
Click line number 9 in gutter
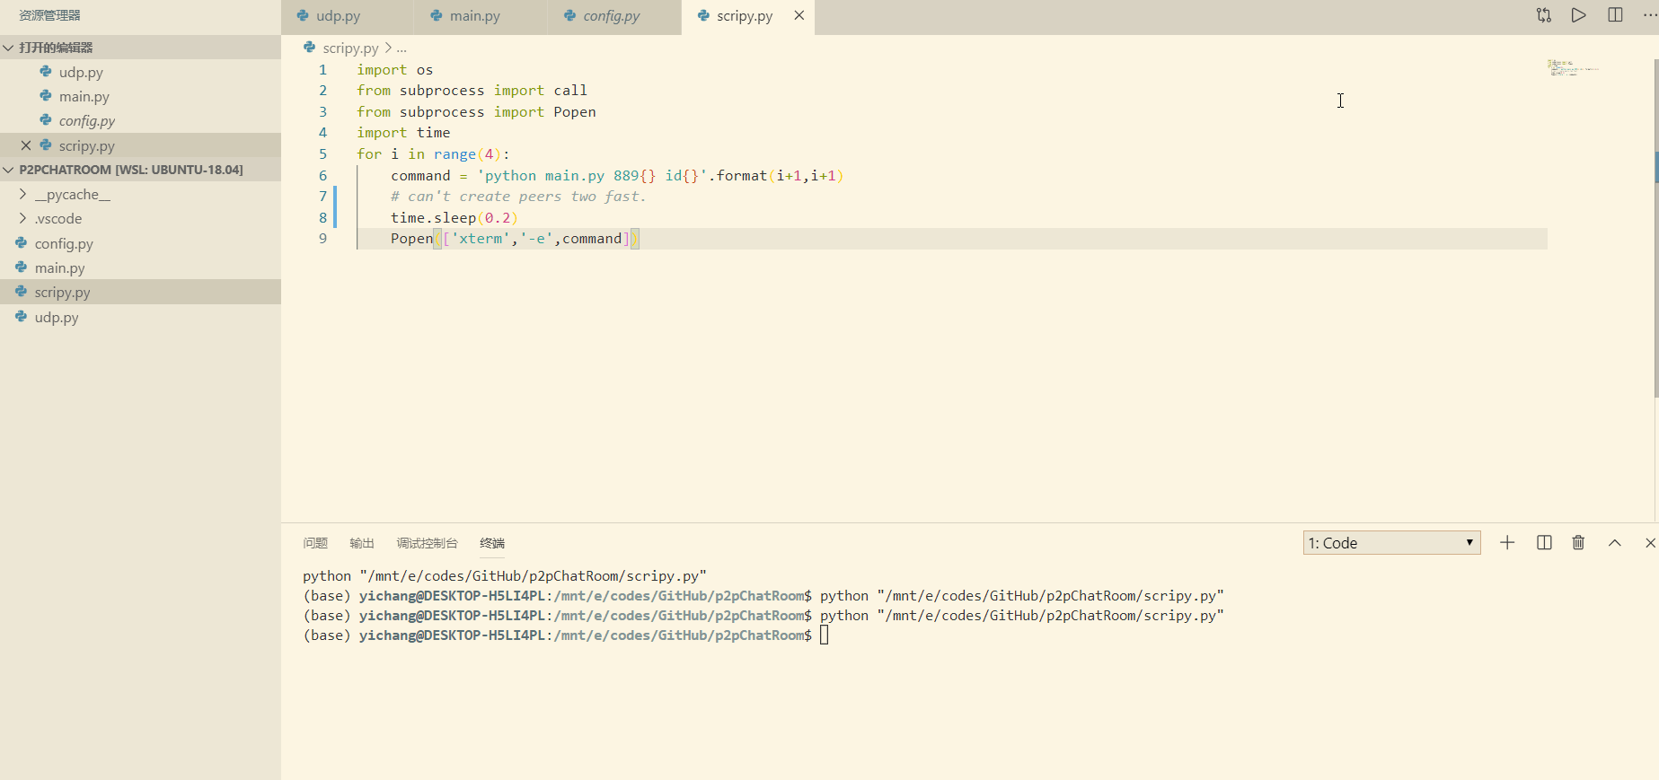point(322,239)
